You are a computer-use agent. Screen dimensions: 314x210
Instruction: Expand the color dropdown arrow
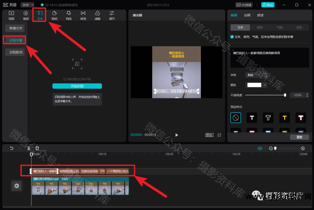click(265, 85)
